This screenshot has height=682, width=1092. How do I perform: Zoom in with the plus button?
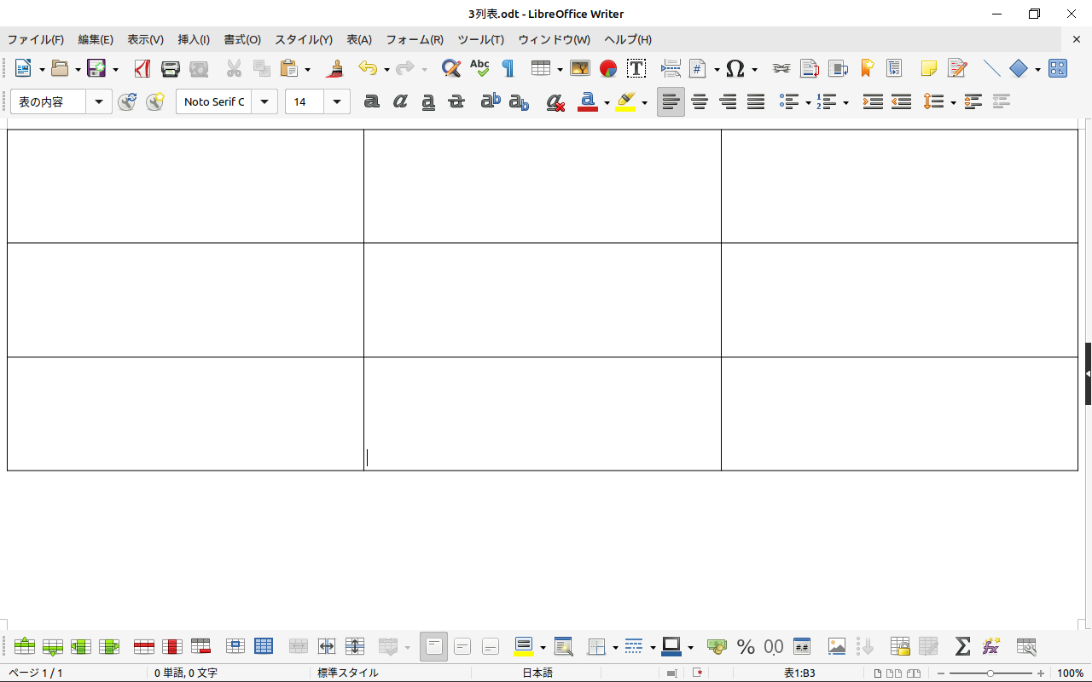pos(1041,673)
